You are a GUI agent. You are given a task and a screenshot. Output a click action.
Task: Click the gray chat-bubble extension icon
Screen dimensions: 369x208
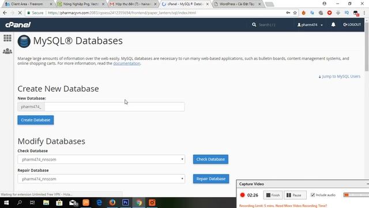pyautogui.click(x=321, y=13)
